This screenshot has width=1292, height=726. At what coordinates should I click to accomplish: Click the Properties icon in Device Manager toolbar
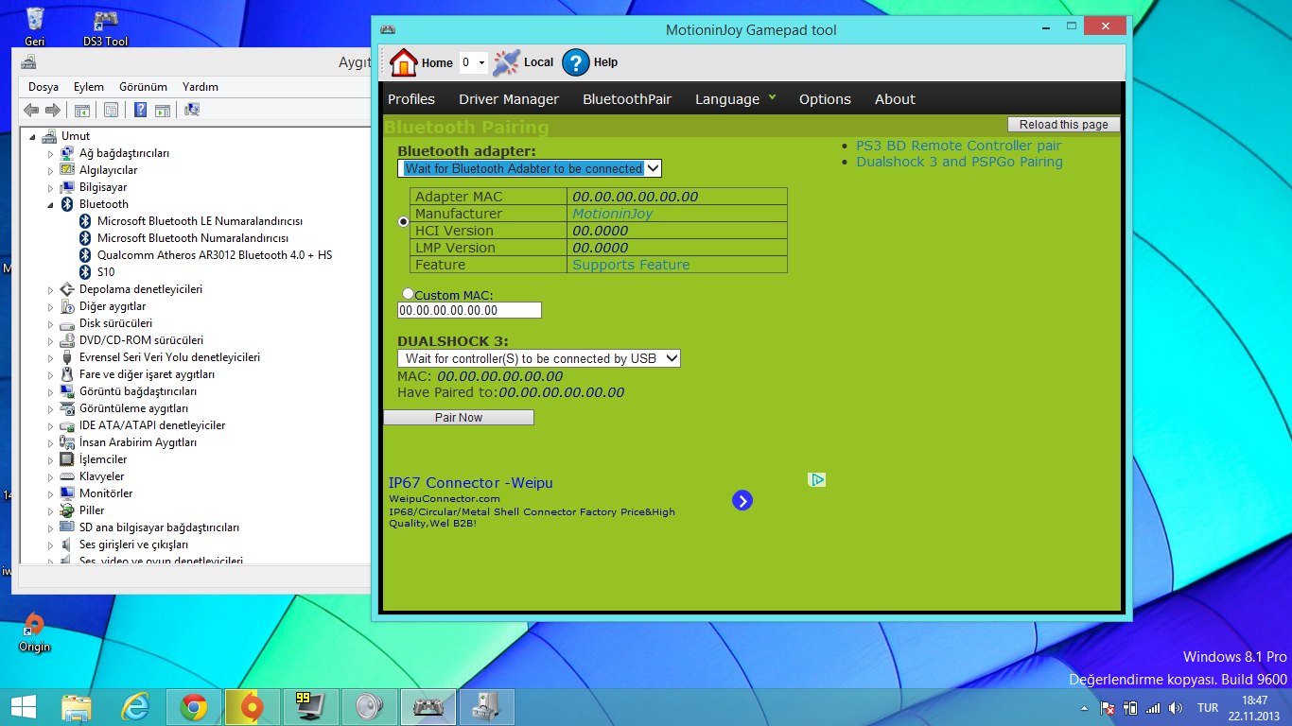(x=111, y=110)
